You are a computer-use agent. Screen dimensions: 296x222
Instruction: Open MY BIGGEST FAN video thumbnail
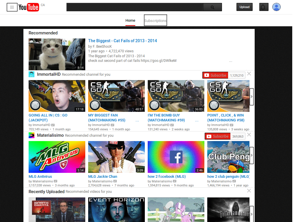pyautogui.click(x=116, y=96)
